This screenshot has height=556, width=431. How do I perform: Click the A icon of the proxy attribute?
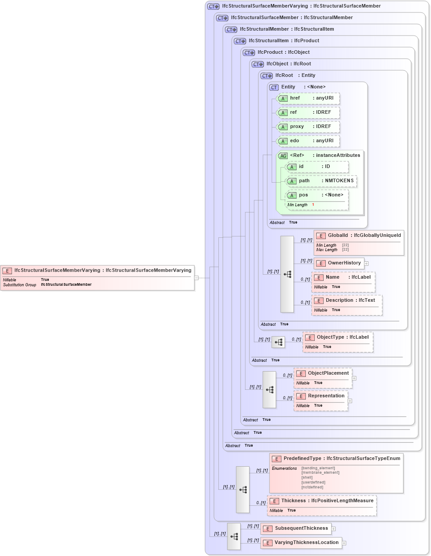(283, 127)
